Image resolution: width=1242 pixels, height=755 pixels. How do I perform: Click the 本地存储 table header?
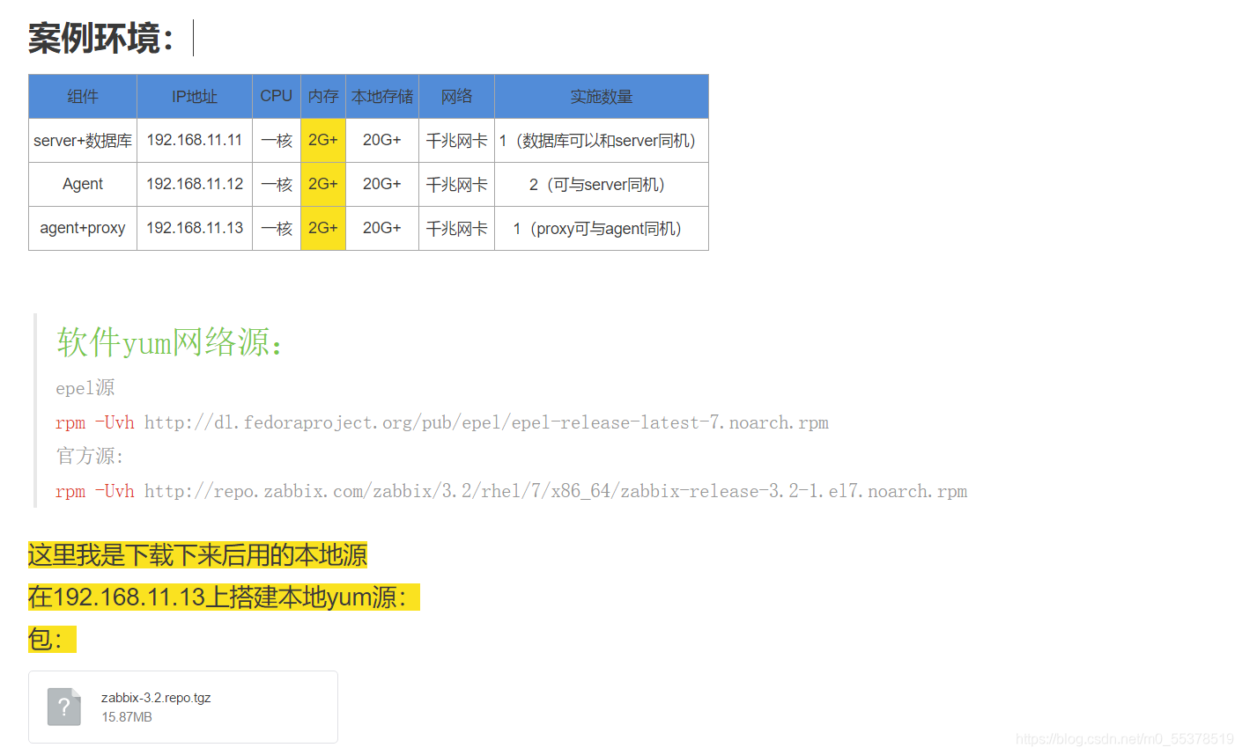[x=382, y=97]
